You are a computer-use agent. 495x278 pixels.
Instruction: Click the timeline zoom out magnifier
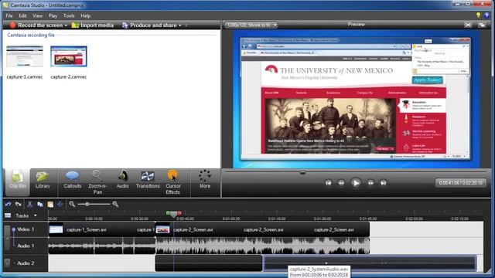point(72,204)
